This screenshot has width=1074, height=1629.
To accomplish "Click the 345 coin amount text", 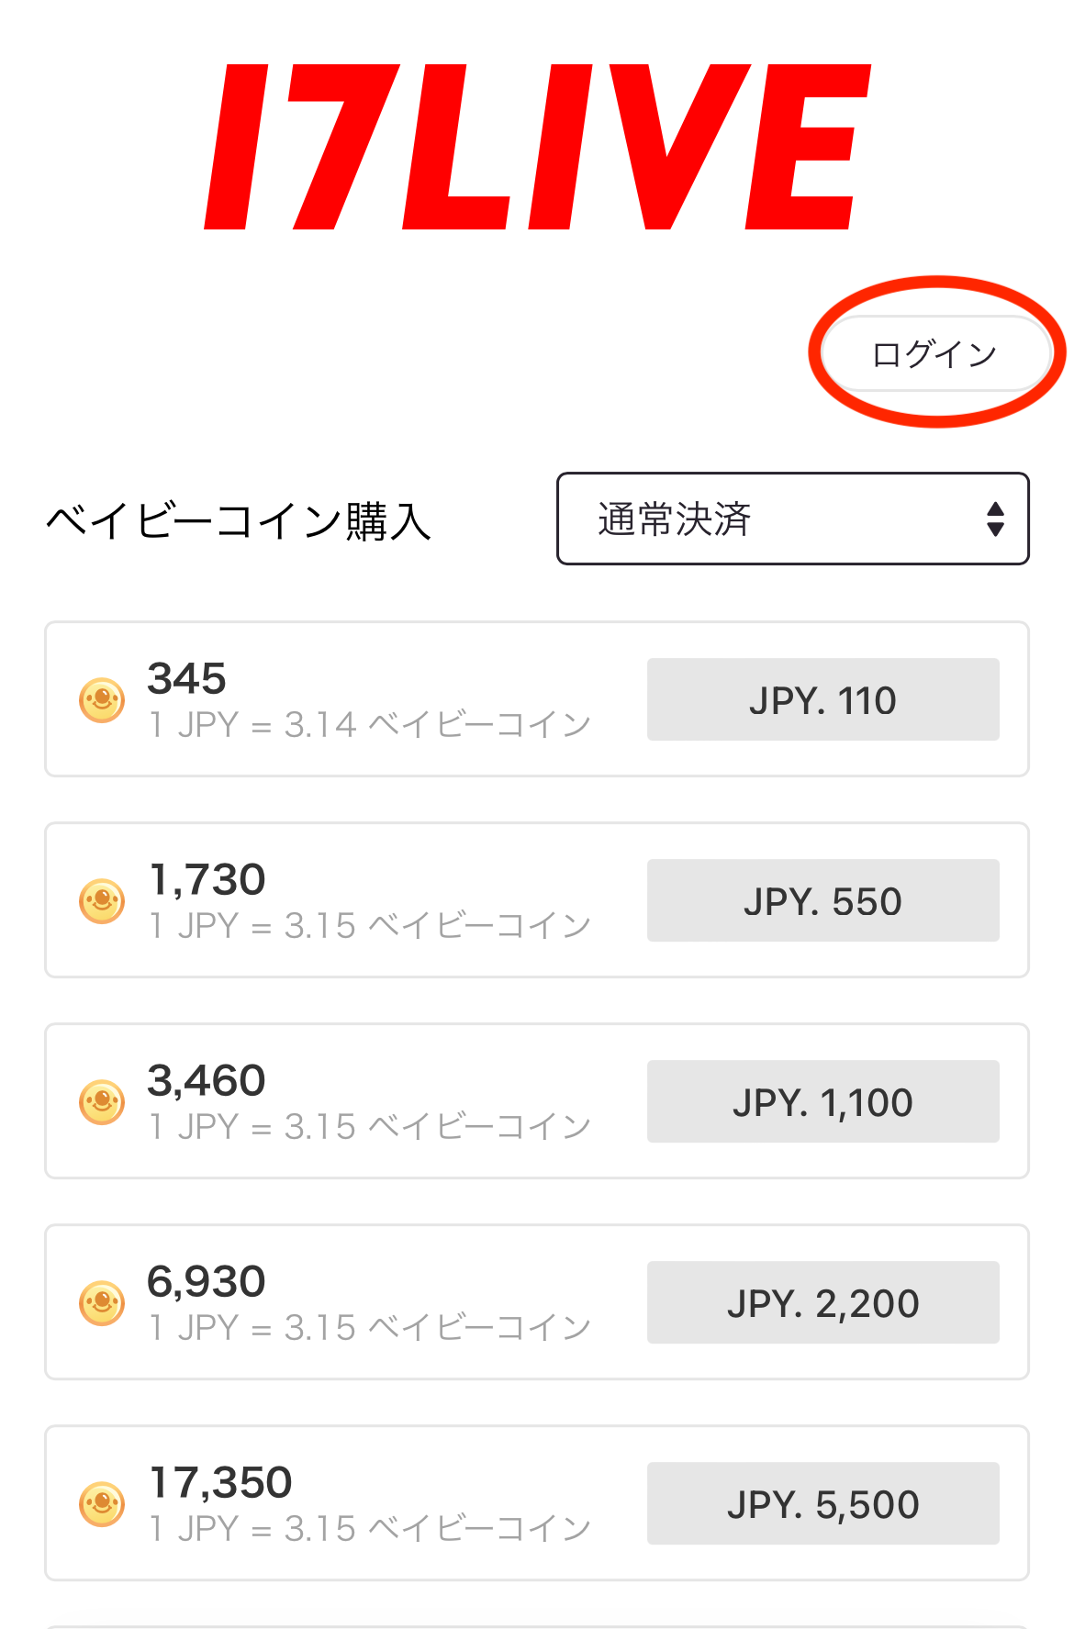I will (x=186, y=679).
